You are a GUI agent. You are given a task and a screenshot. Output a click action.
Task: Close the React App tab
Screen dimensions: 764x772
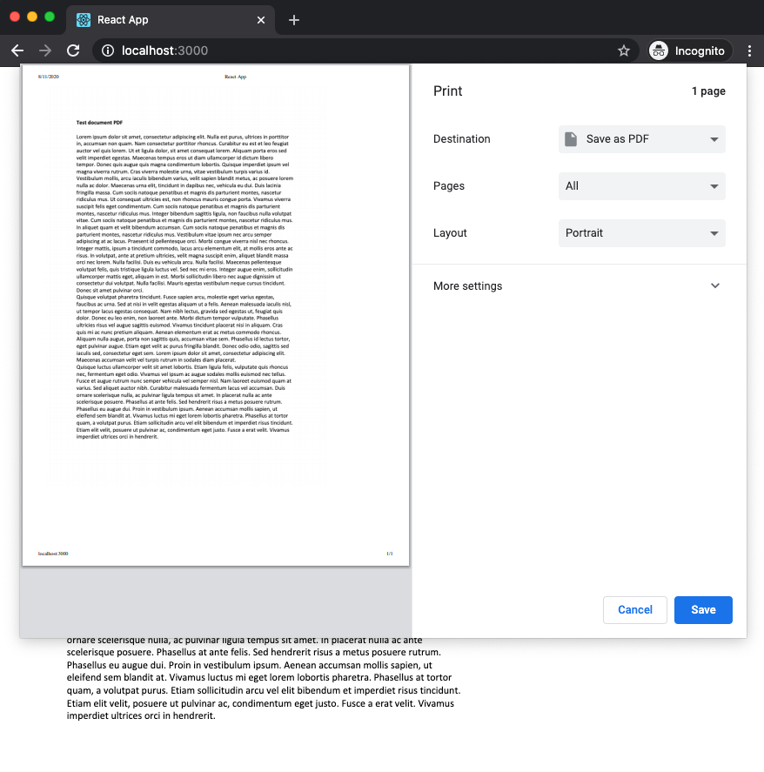click(x=260, y=19)
